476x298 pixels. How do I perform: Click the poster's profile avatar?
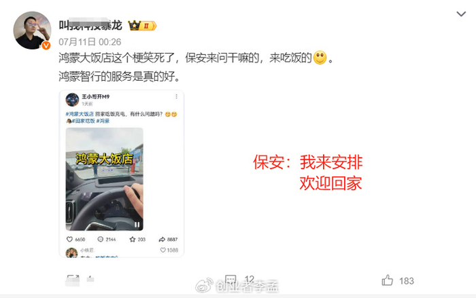click(x=32, y=31)
